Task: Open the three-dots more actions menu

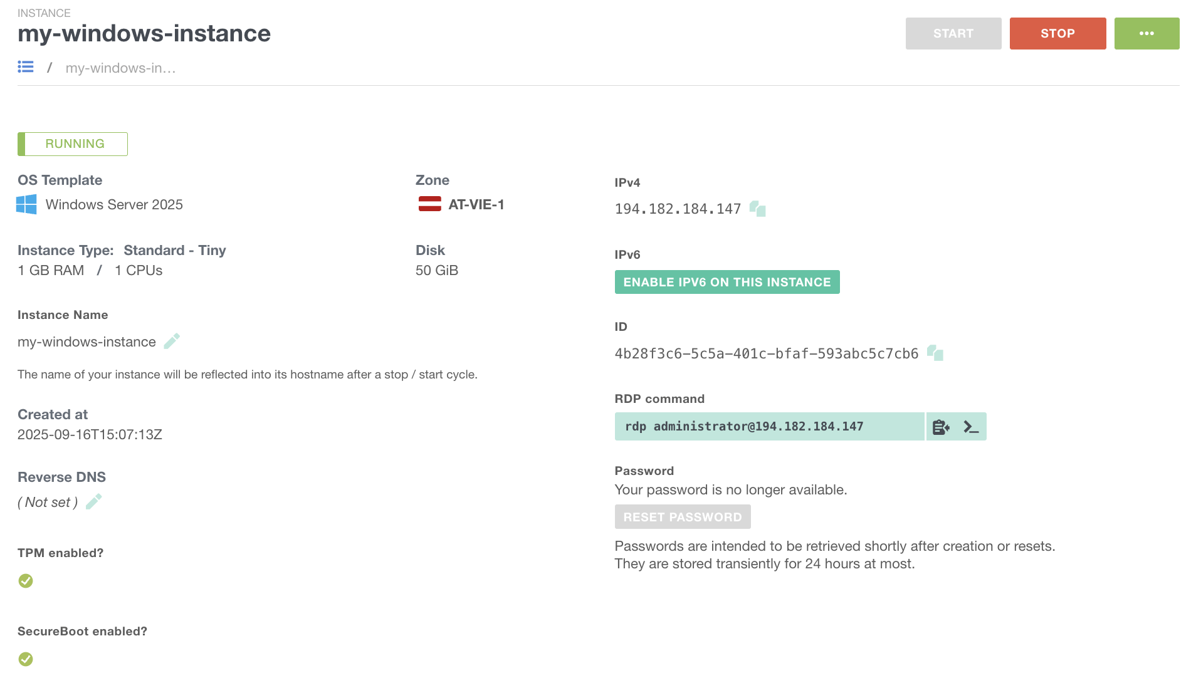Action: pos(1146,33)
